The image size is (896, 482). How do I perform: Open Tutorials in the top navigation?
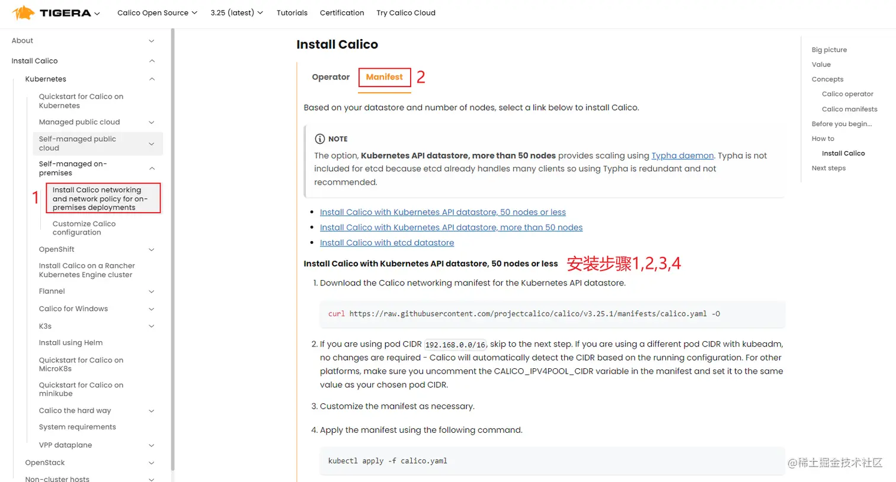[292, 12]
